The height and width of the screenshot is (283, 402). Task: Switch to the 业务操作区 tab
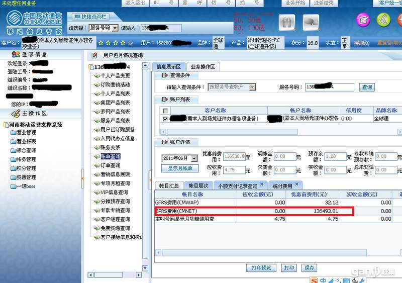(203, 67)
